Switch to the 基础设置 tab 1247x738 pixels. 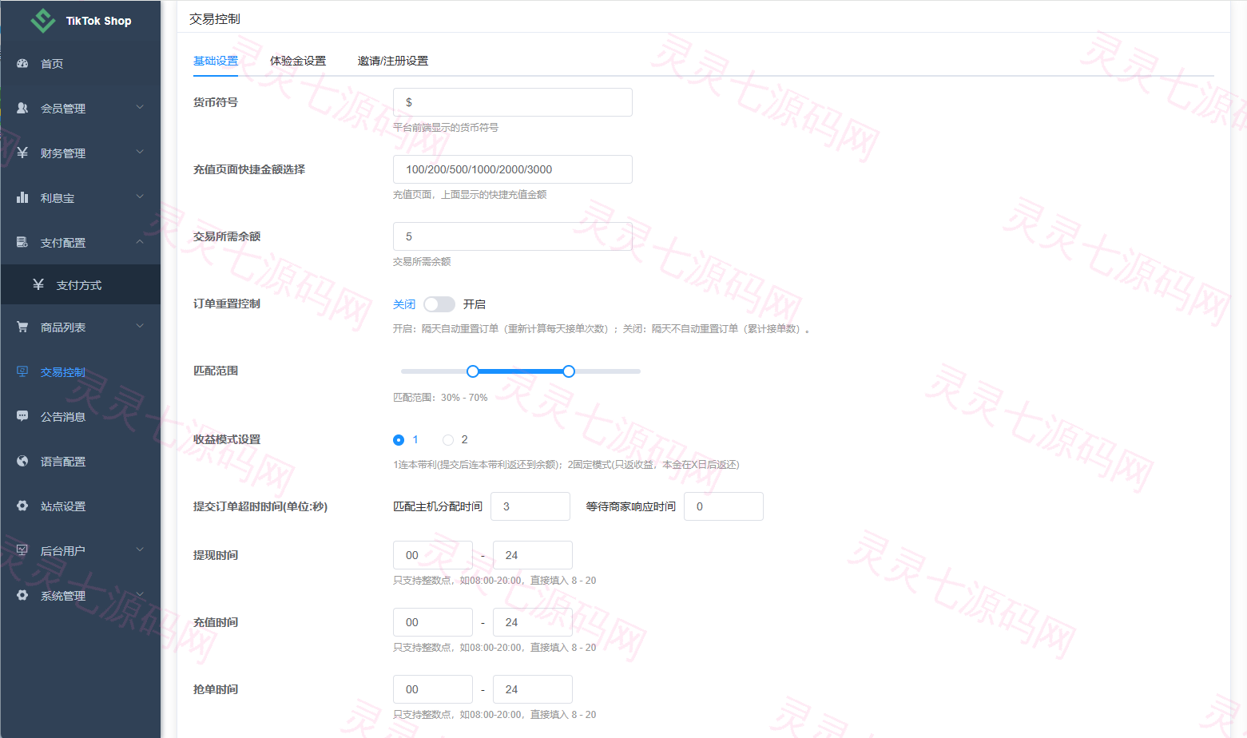tap(216, 61)
